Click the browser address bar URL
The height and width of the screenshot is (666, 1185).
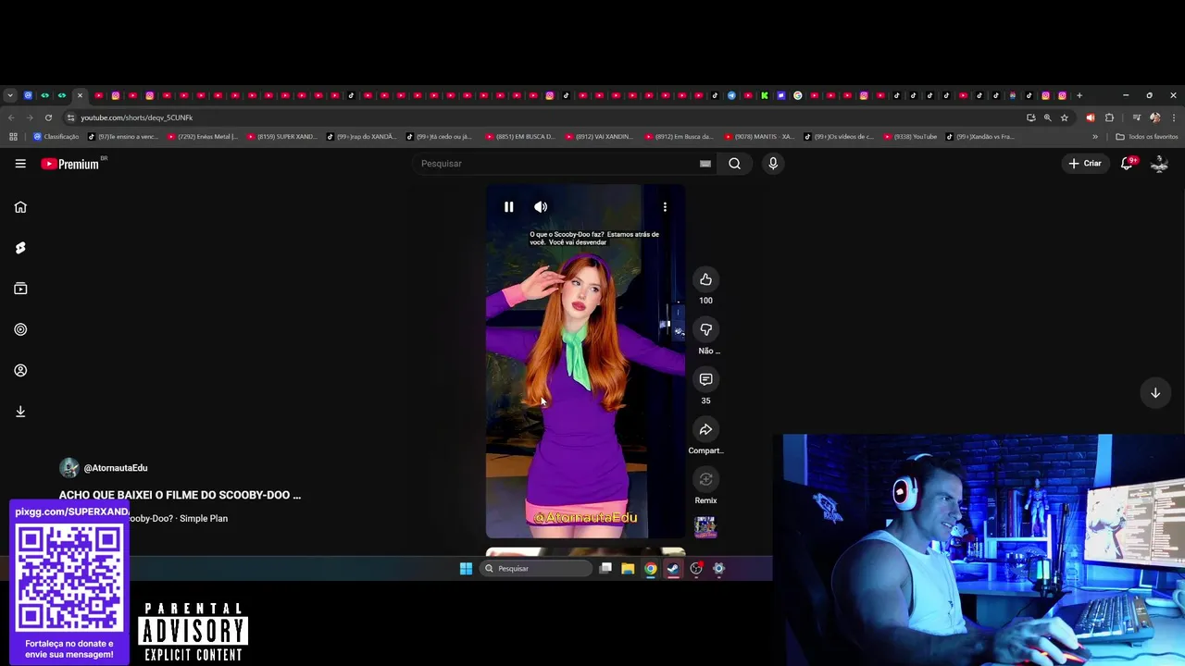[136, 117]
